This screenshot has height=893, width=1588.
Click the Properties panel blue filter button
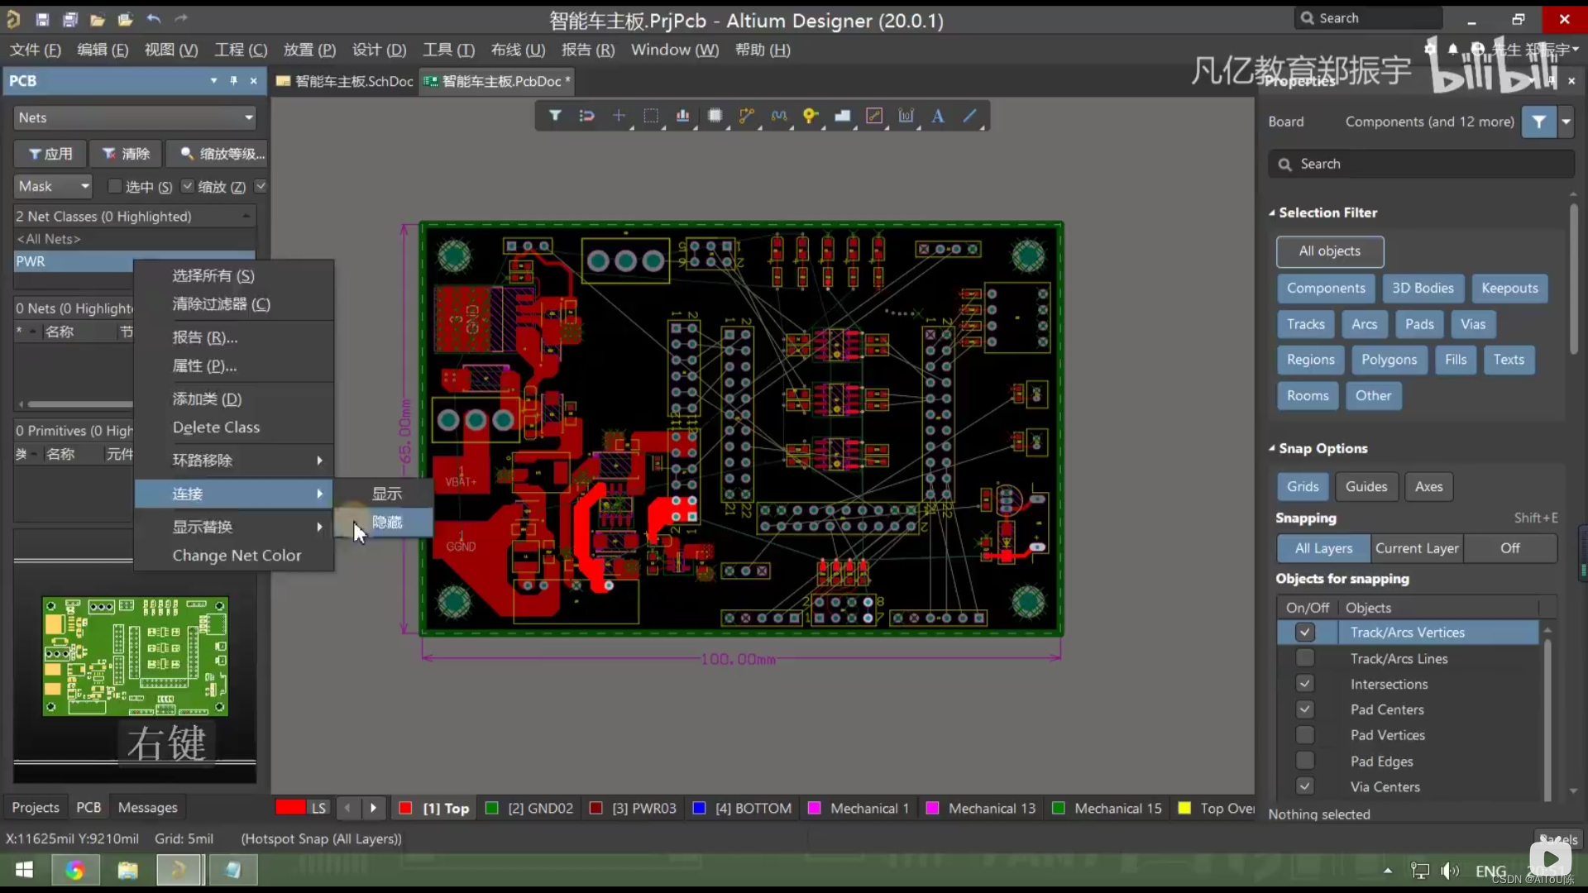(x=1538, y=122)
